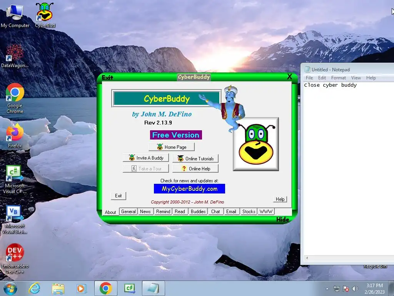Visit the MyCyberBuddy.com link

tap(189, 189)
